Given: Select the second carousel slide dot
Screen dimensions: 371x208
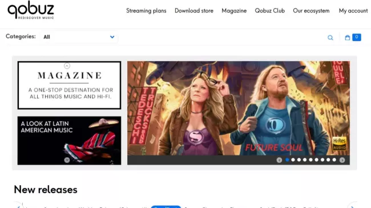Looking at the screenshot, I should pyautogui.click(x=293, y=160).
